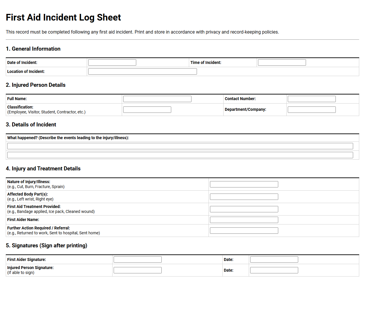The width and height of the screenshot is (365, 324).
Task: Click the Injured Person Signature input field
Action: click(x=138, y=270)
